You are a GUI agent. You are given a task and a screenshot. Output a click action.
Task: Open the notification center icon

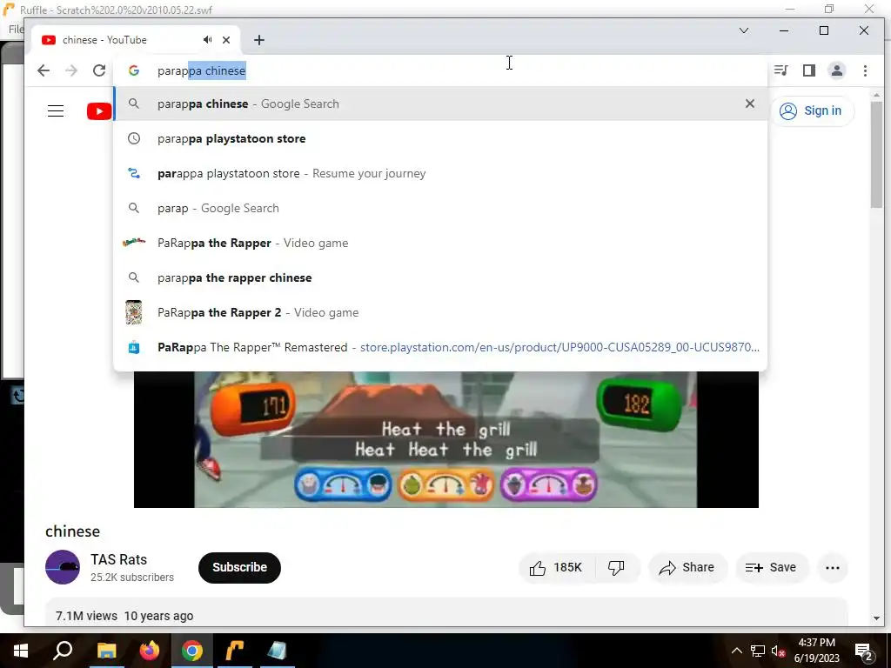(x=864, y=651)
